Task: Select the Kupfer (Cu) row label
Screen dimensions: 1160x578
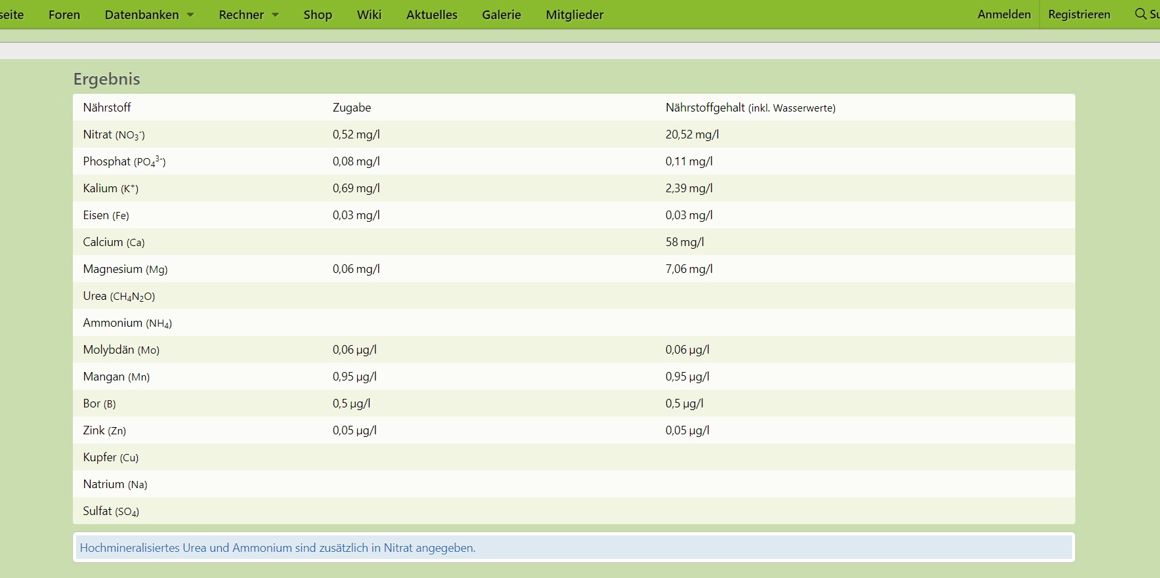Action: coord(111,457)
